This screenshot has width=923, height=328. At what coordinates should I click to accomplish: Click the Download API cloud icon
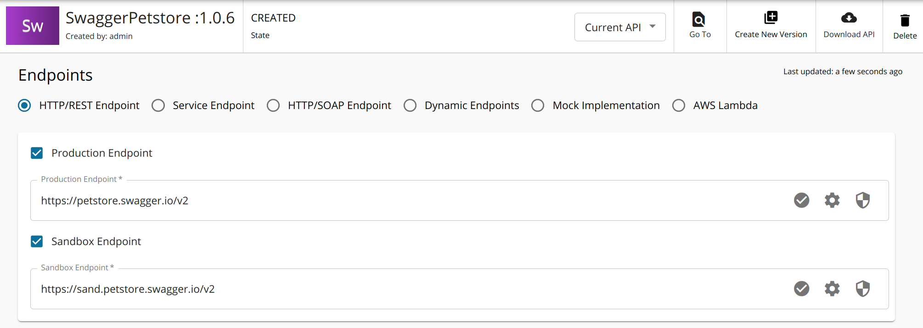pyautogui.click(x=849, y=18)
